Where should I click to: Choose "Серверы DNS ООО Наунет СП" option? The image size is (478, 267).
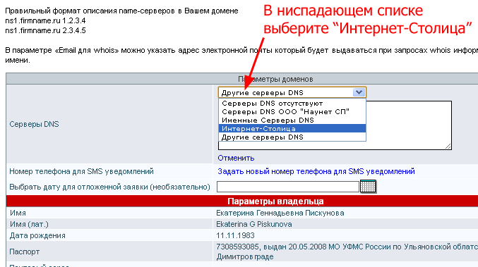292,111
